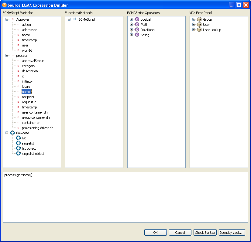
Task: Open the Identity Vault dialog button
Action: 232,232
